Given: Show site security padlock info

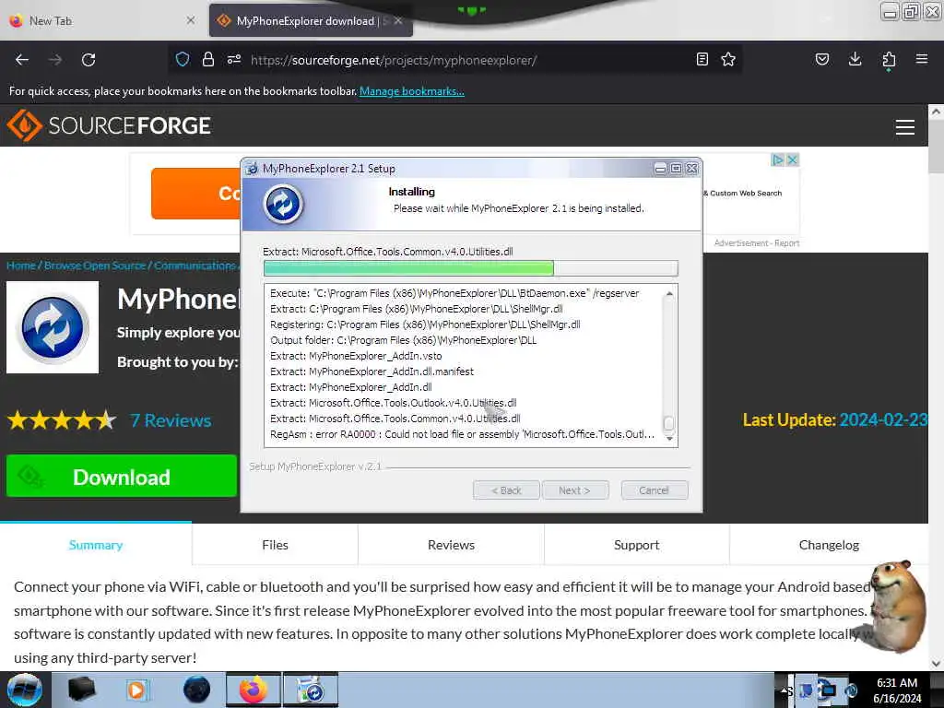Looking at the screenshot, I should coord(208,60).
